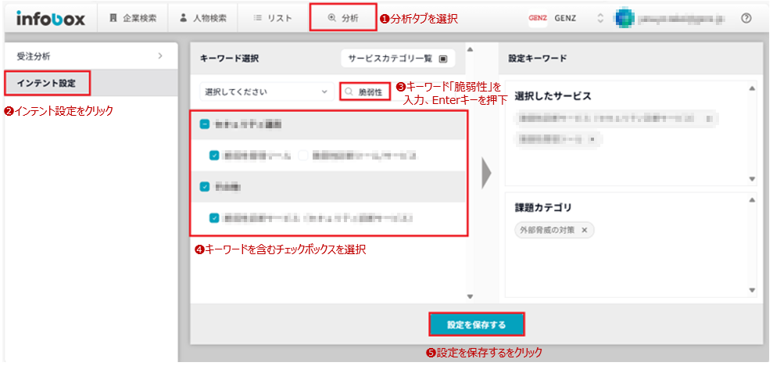Check the unchecked service in the first category row

coord(303,156)
